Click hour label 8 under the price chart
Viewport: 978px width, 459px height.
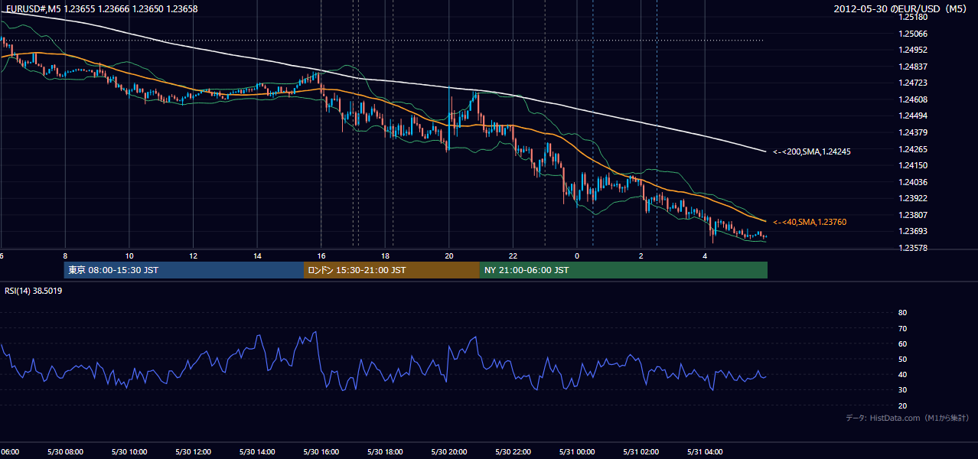65,256
